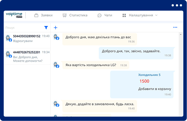Screen dimensions: 187x121
Task: Switch to the Чати section
Action: coord(105,15)
